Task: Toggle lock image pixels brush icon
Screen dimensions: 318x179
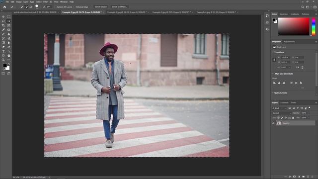Action: point(282,118)
